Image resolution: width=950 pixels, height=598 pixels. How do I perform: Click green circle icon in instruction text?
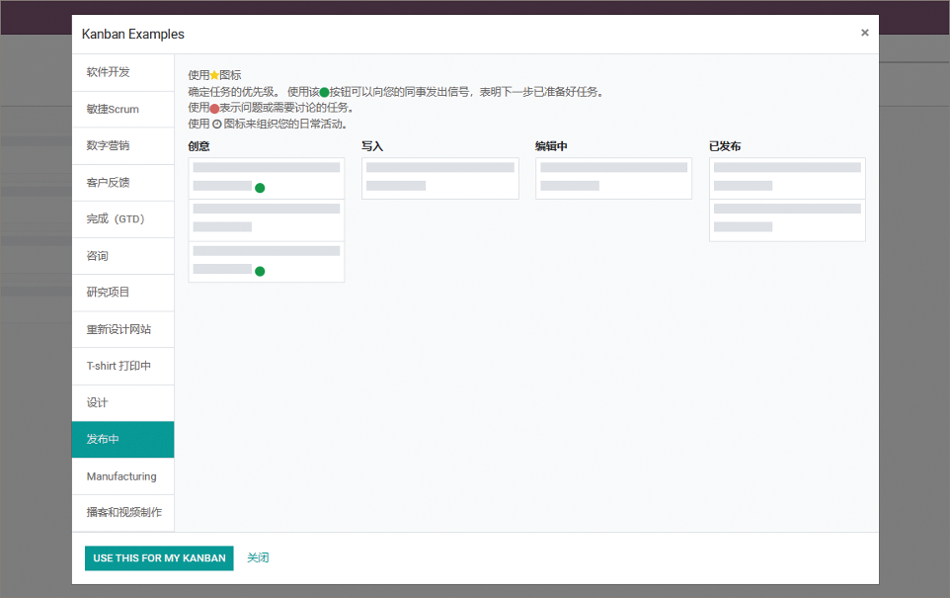pos(324,92)
